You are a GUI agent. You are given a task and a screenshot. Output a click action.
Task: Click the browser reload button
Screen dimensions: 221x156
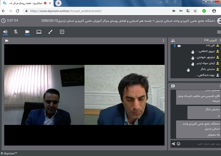tap(18, 11)
